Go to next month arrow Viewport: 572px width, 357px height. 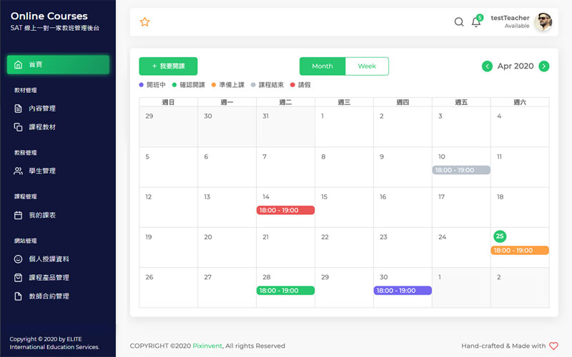(544, 66)
